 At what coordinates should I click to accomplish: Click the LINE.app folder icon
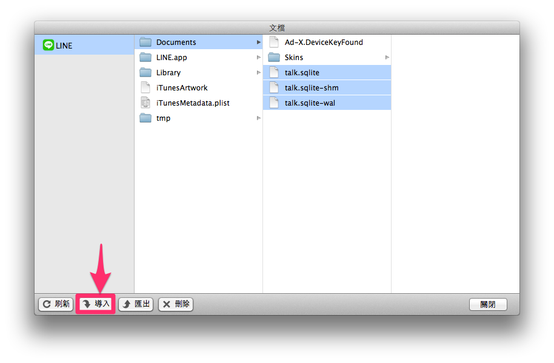(145, 57)
